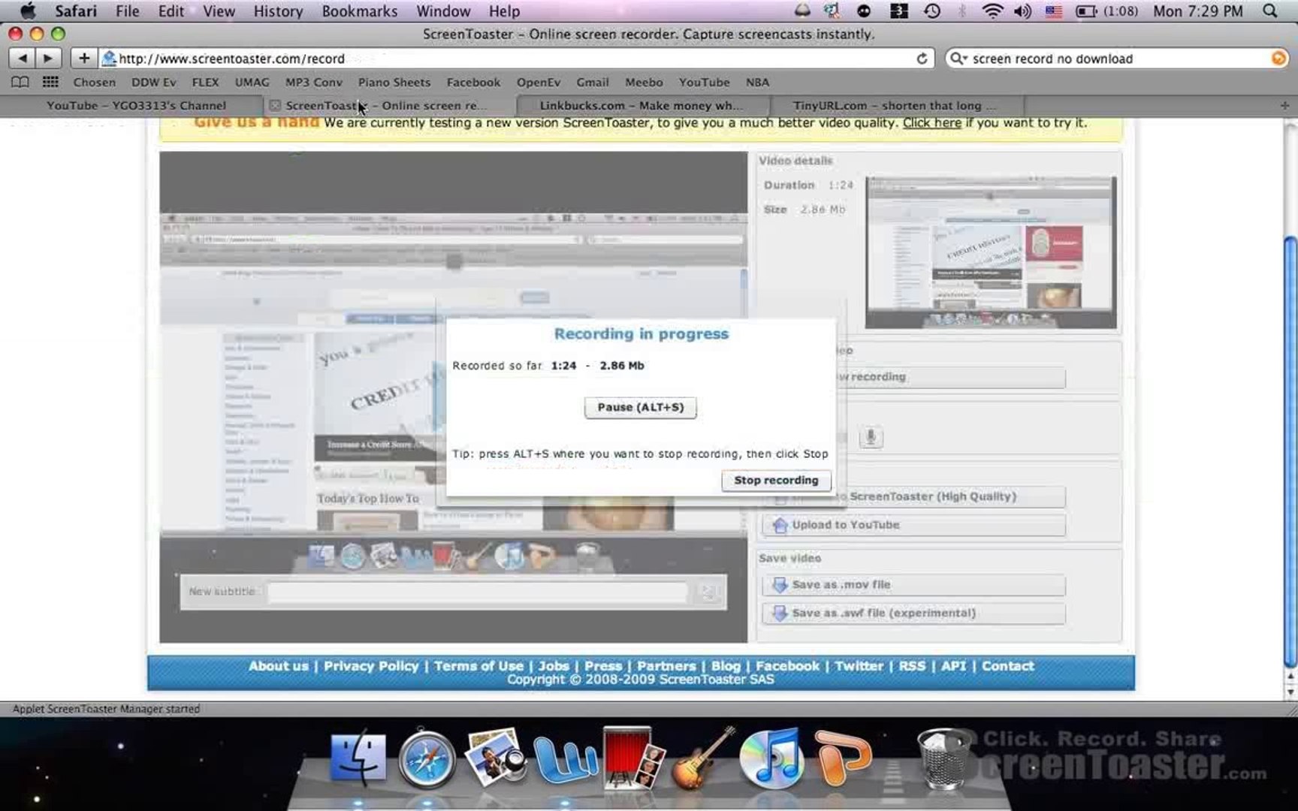The width and height of the screenshot is (1298, 811).
Task: Click the recording preview thumbnail in Video details
Action: 991,252
